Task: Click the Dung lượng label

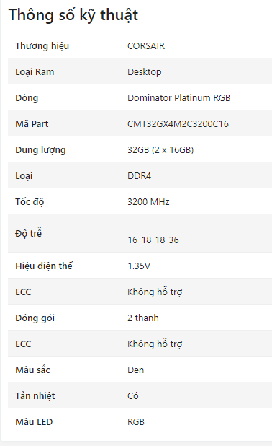Action: (40, 150)
